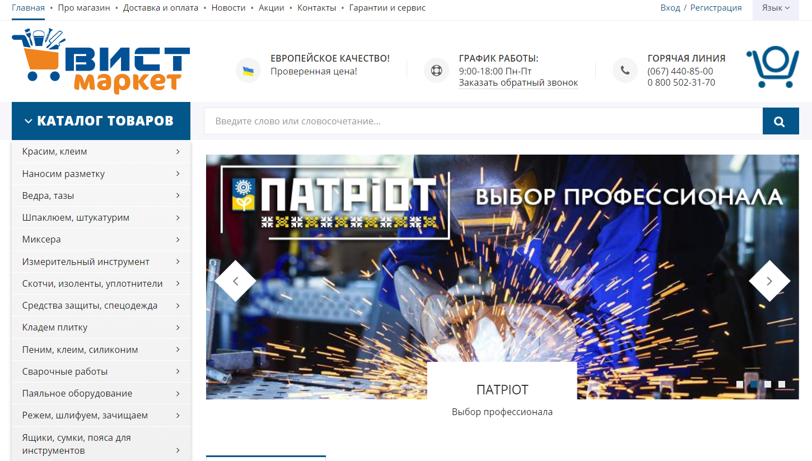Expand Средства защиты, спецодежда arrow
Image resolution: width=812 pixels, height=461 pixels.
[x=178, y=305]
